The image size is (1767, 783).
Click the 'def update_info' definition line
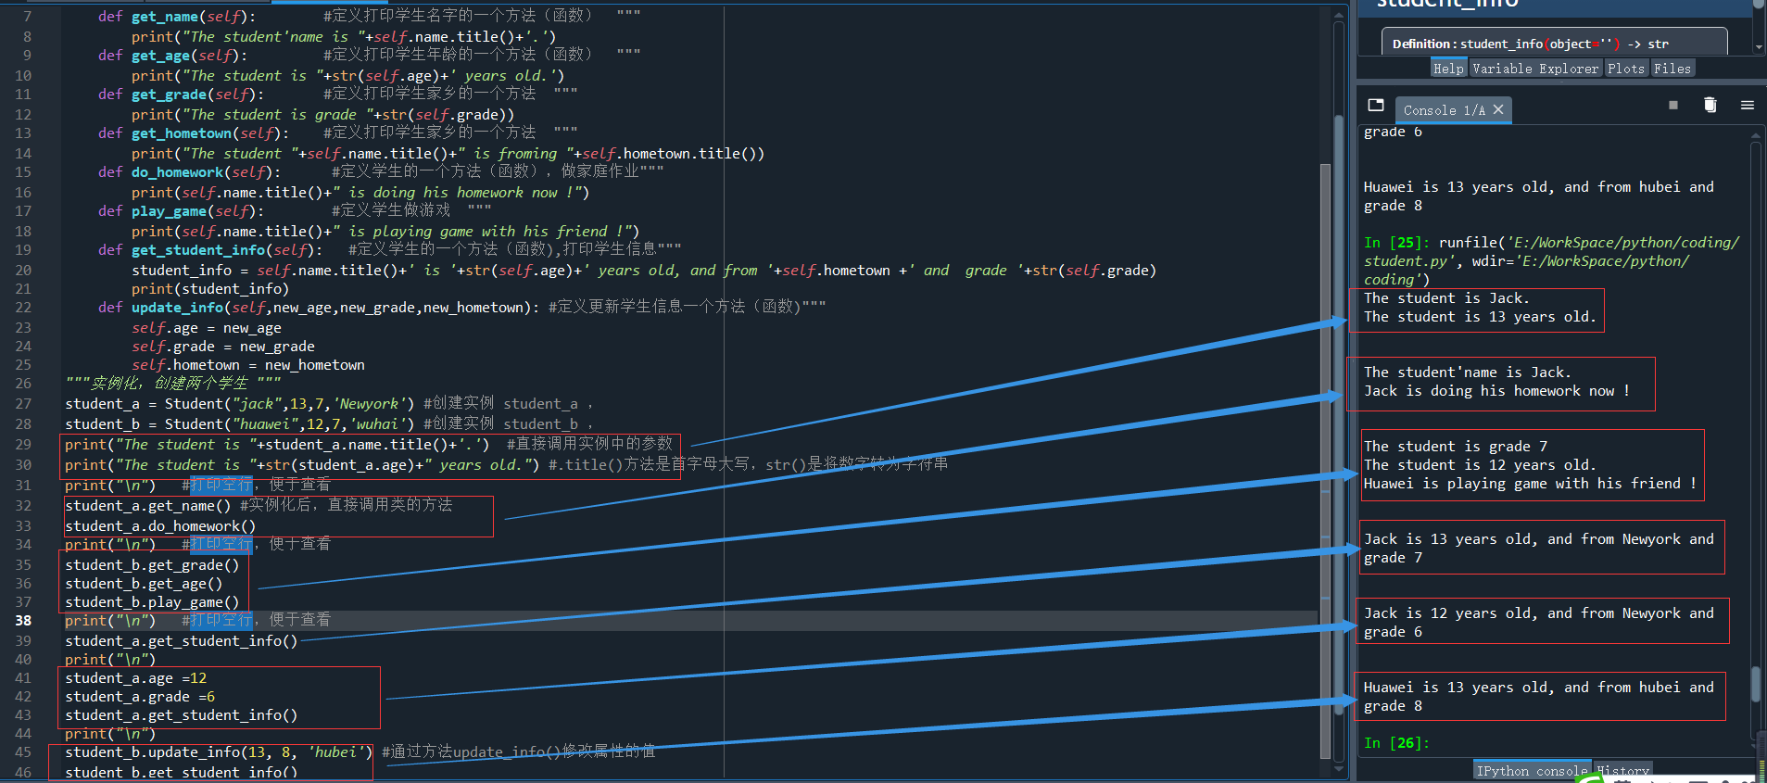(x=319, y=308)
